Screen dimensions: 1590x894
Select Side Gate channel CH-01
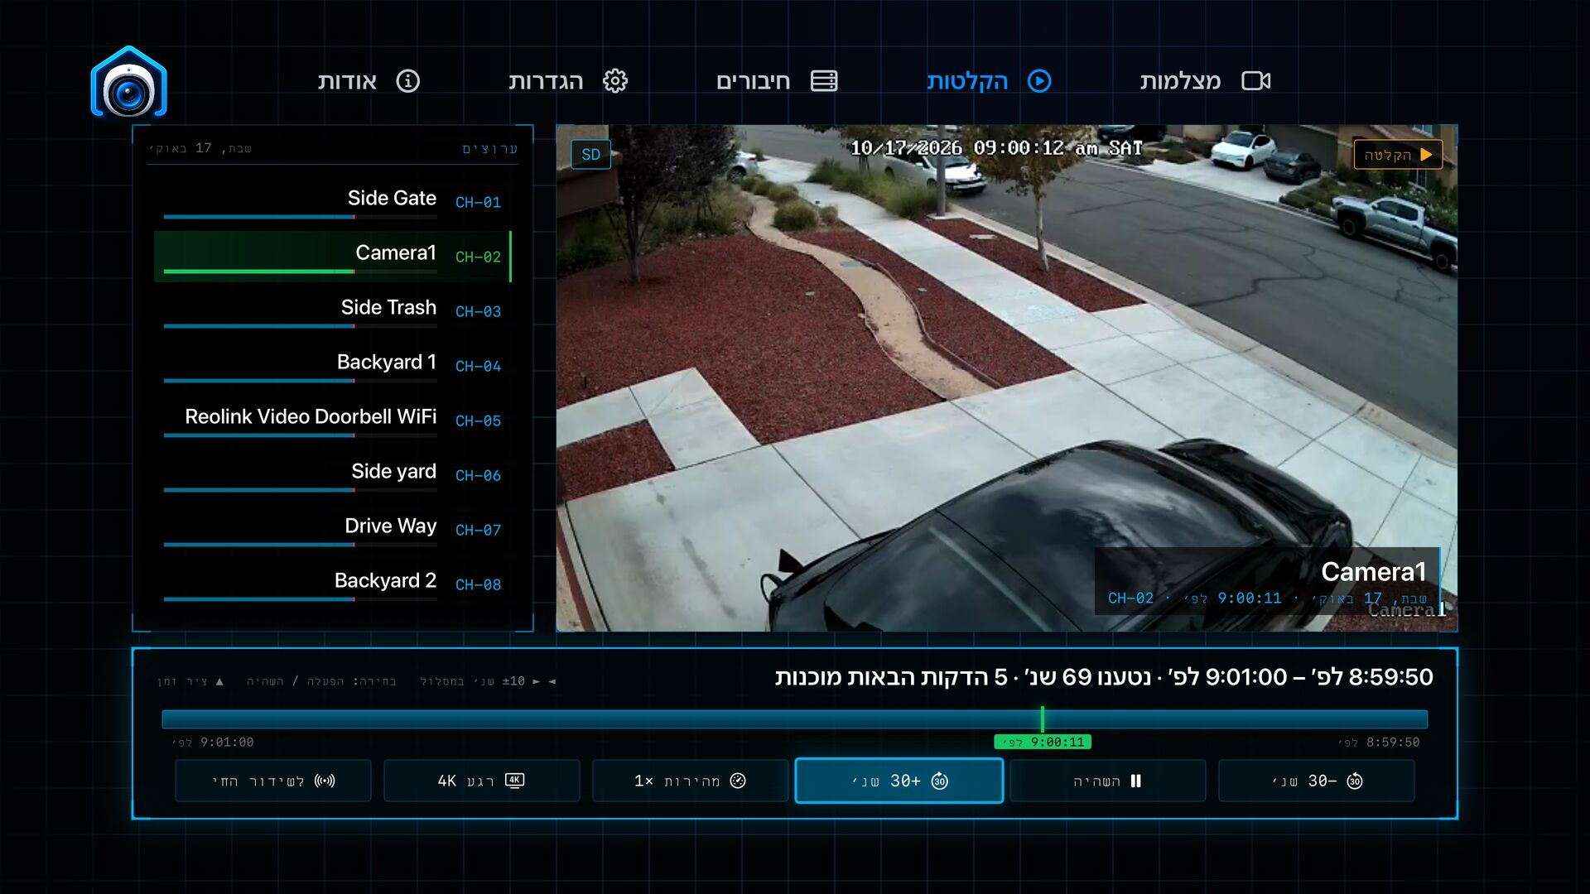333,201
